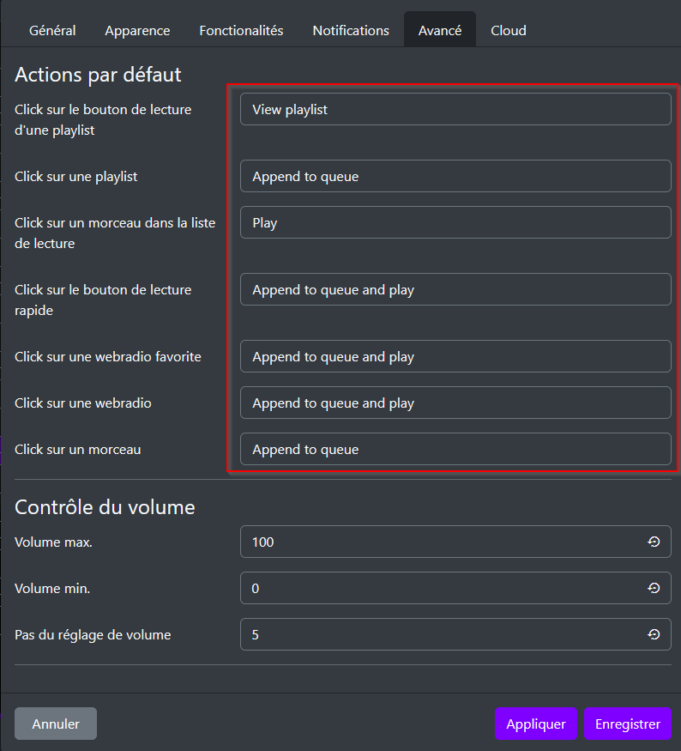Viewport: 681px width, 751px height.
Task: Select the Avancé tab
Action: tap(439, 30)
